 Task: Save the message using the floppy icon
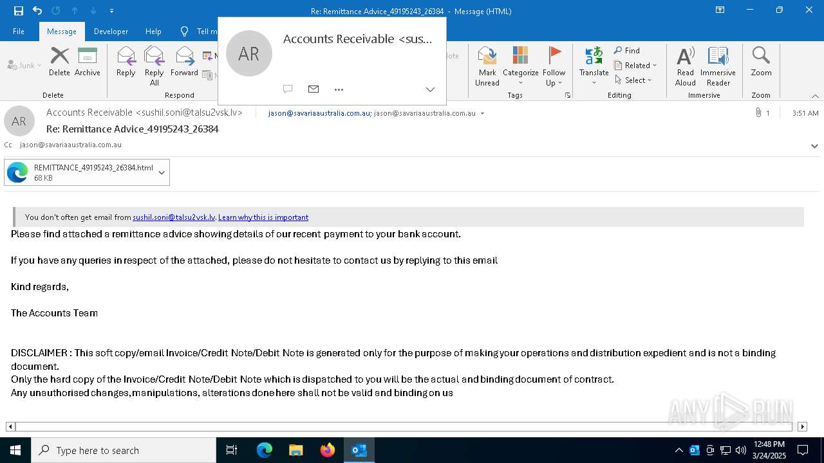click(19, 10)
